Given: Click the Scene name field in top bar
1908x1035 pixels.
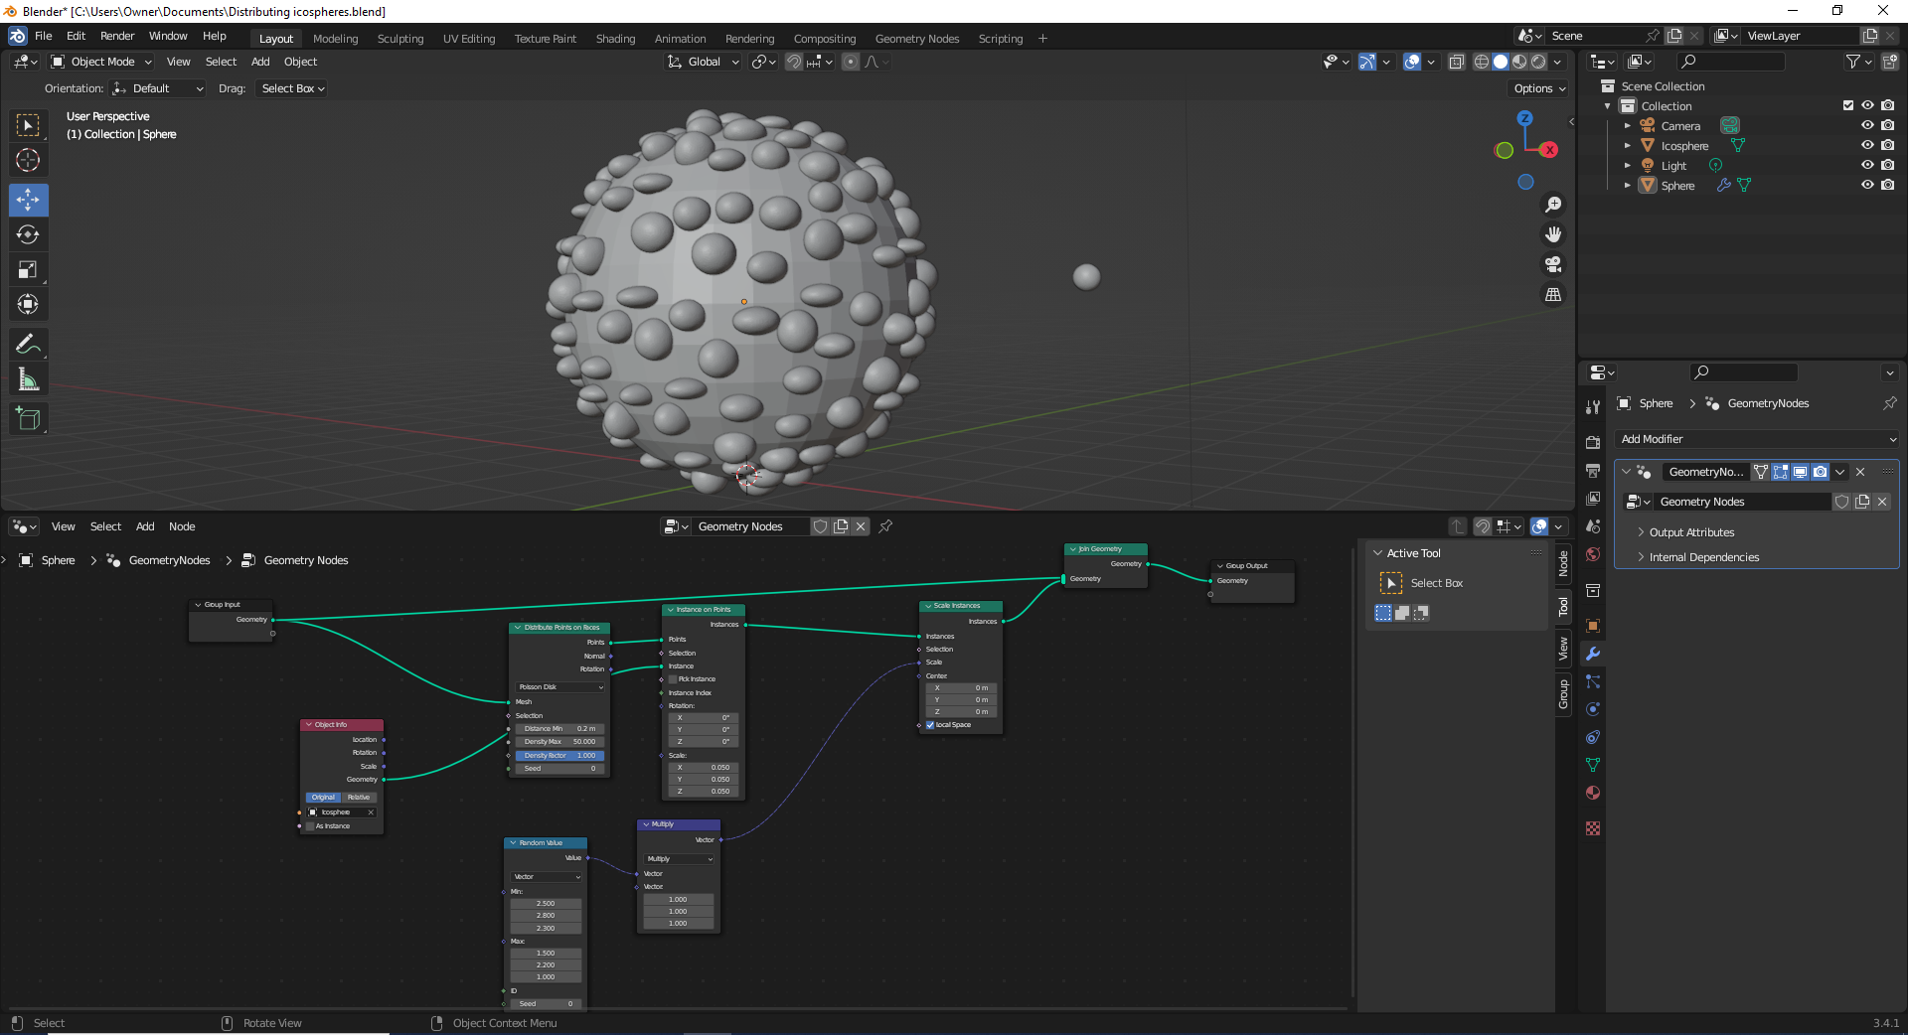Looking at the screenshot, I should [x=1596, y=36].
